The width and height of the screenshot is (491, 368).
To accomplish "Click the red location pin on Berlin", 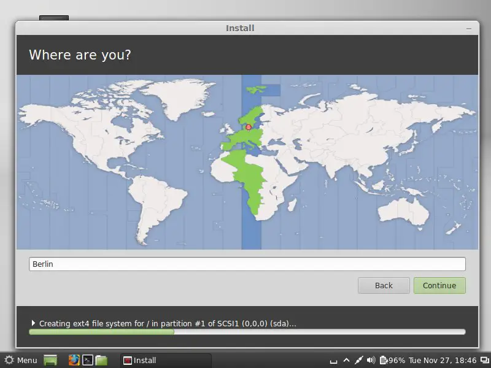I will tap(249, 127).
